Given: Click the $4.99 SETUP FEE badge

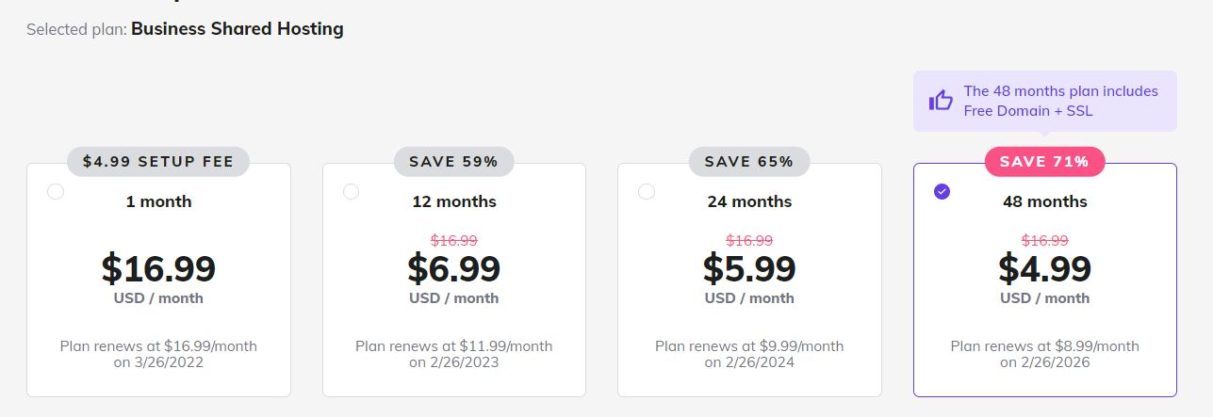Looking at the screenshot, I should click(158, 161).
